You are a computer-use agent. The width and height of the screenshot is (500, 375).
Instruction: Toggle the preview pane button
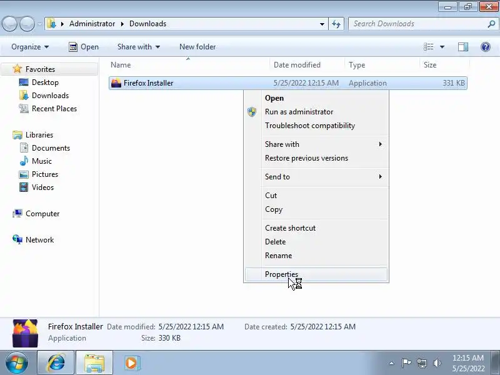coord(463,47)
